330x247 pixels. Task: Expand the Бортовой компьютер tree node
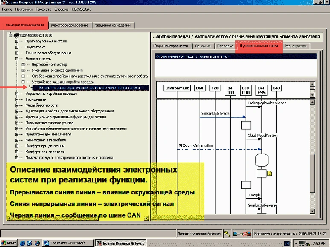(23, 64)
